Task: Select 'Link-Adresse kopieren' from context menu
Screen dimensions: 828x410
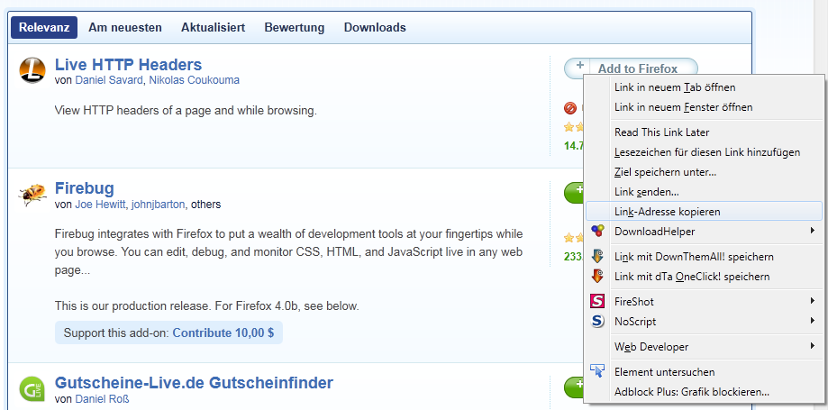Action: tap(667, 211)
